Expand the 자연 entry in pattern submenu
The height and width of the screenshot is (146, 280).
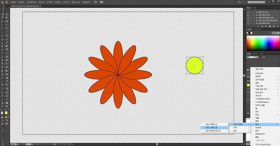(x=240, y=128)
